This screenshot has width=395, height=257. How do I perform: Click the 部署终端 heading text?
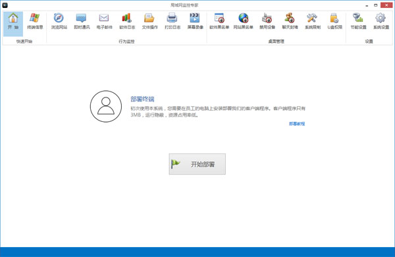pyautogui.click(x=142, y=99)
